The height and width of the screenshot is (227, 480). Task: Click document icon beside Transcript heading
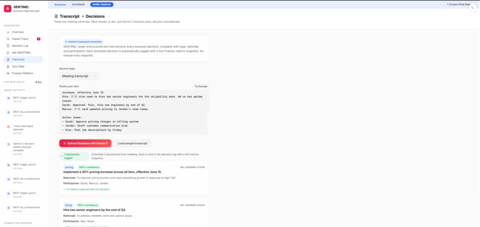coord(56,17)
